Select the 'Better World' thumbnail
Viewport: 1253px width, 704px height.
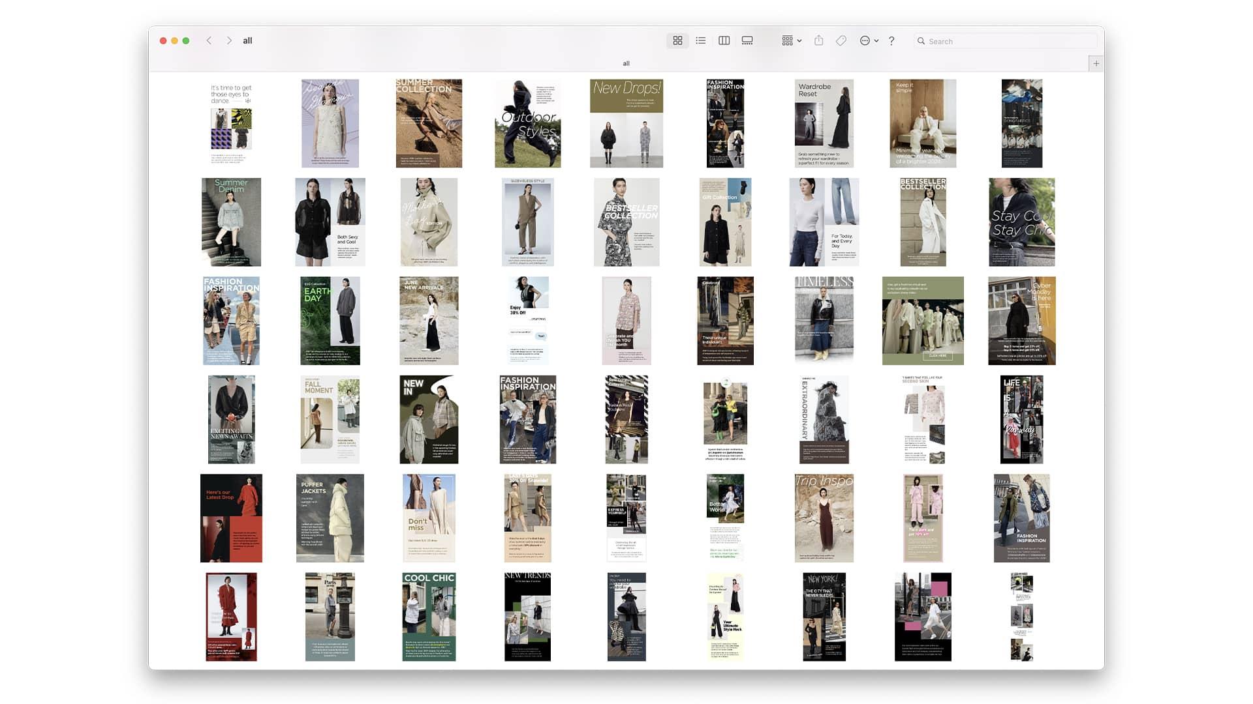tap(725, 518)
